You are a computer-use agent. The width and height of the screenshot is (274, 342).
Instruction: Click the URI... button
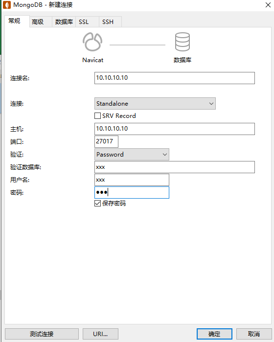coord(100,334)
